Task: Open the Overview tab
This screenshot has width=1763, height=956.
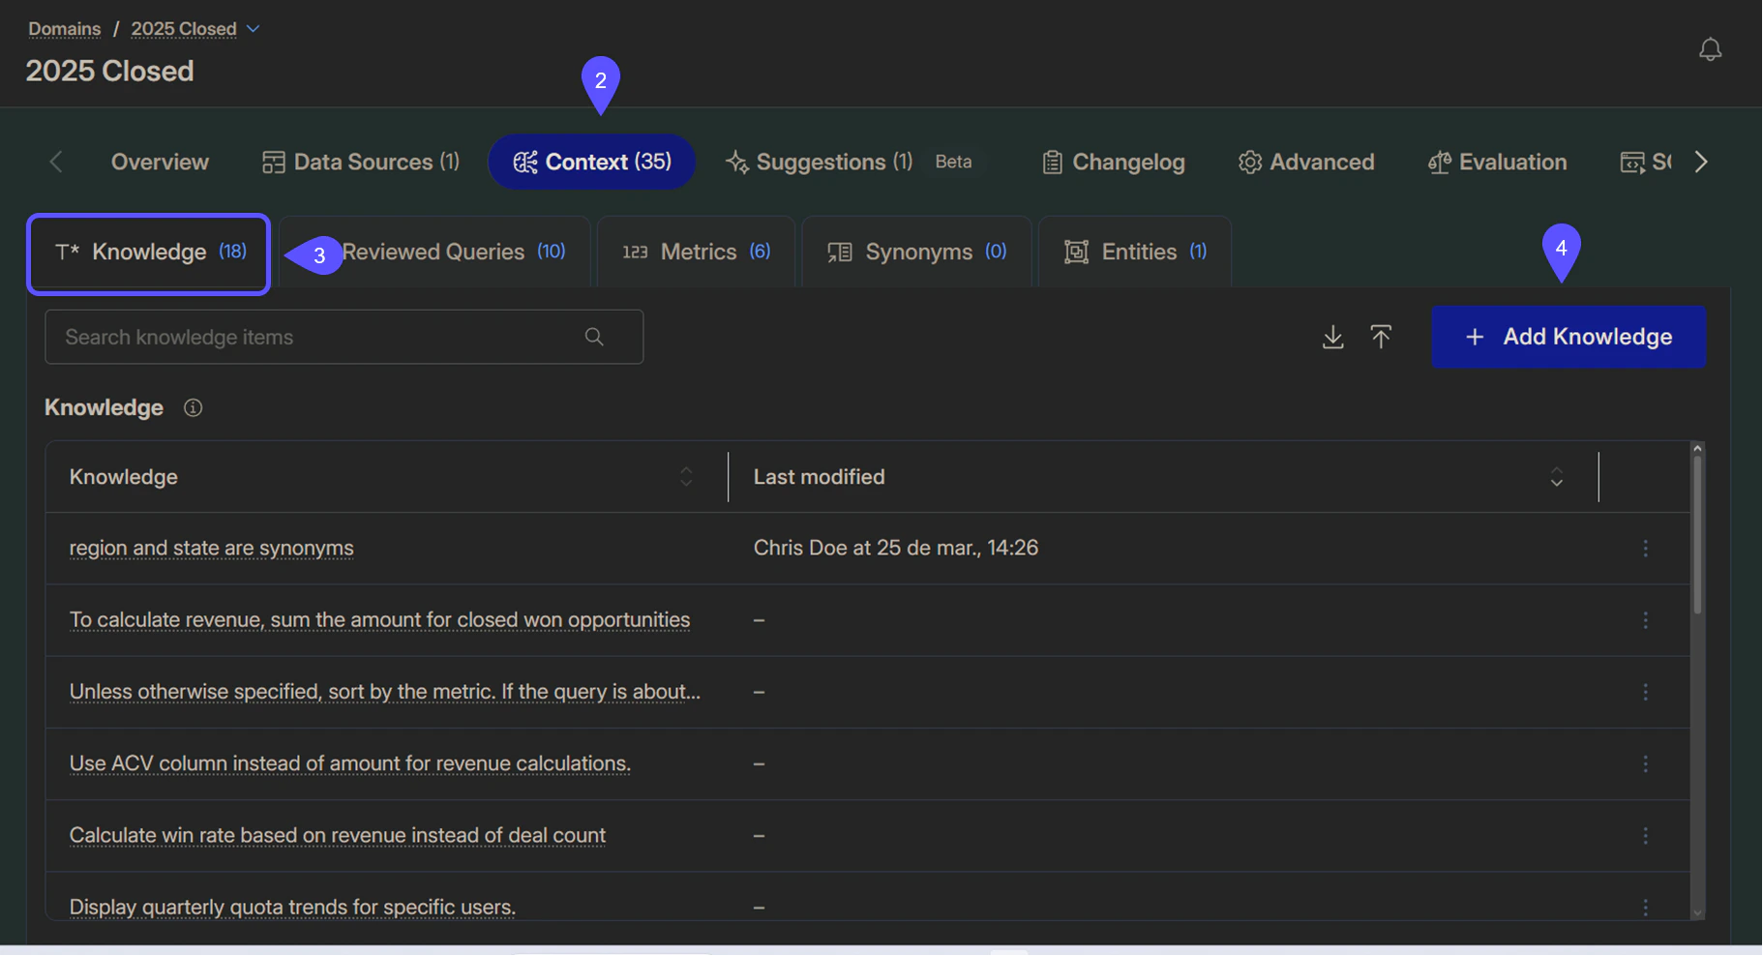Action: click(x=160, y=162)
